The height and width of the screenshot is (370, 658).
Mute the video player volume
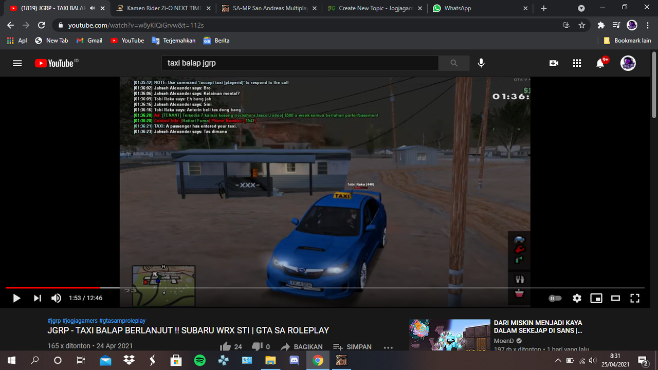(x=57, y=298)
